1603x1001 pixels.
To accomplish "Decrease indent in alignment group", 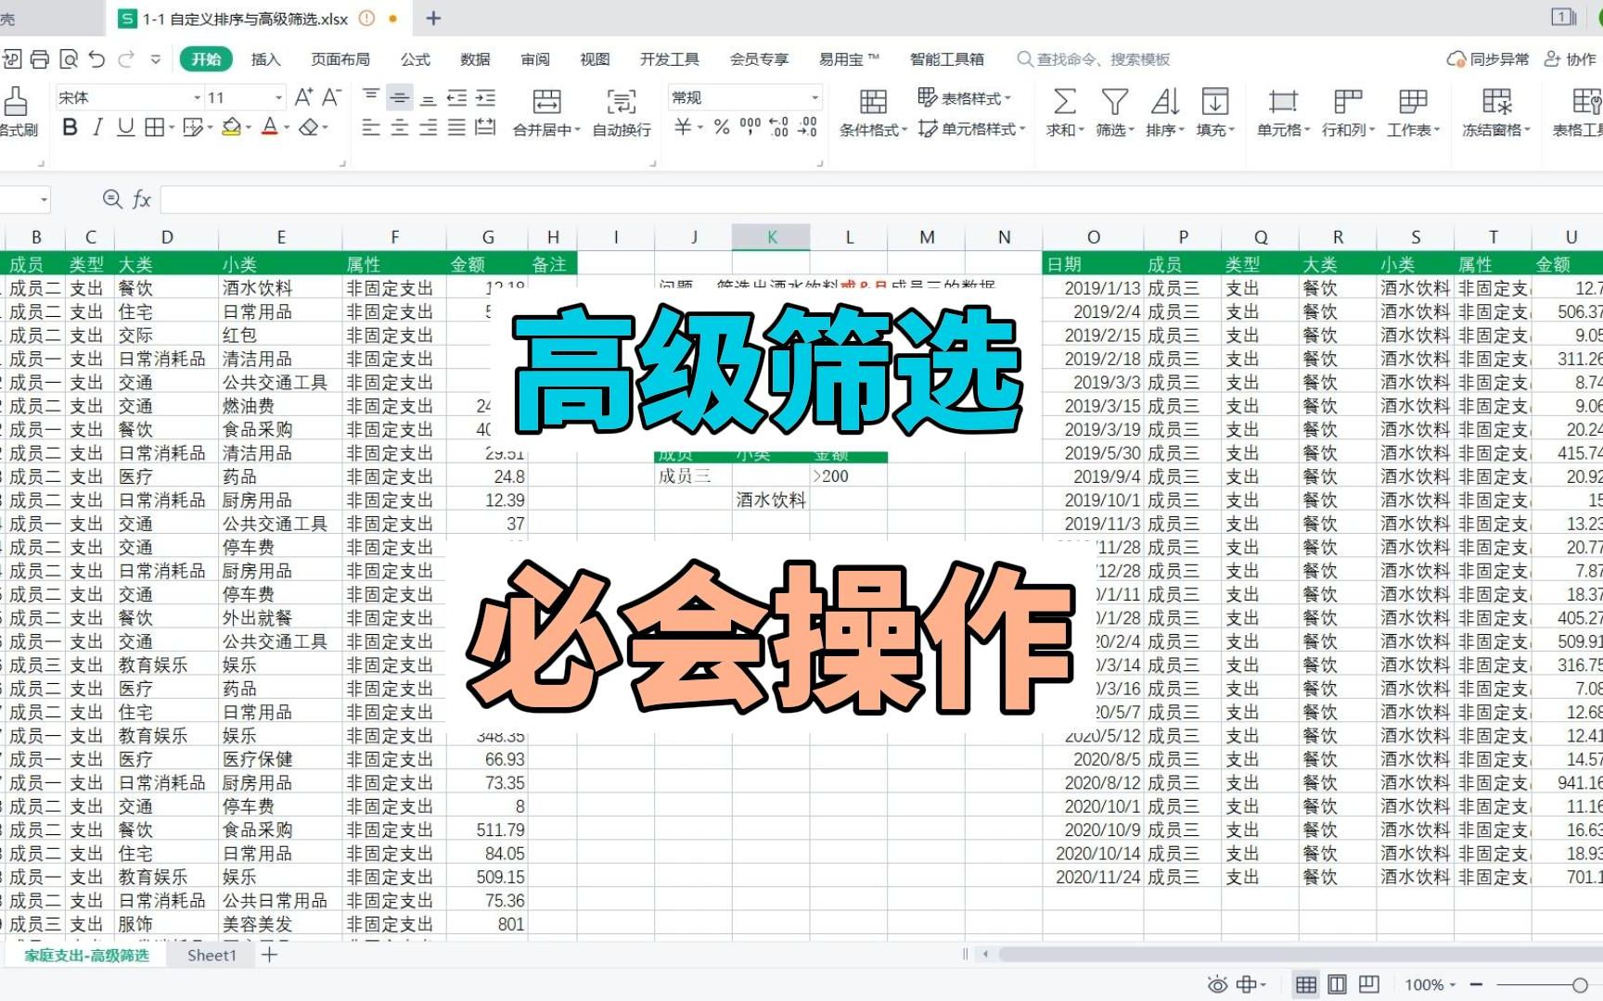I will click(x=457, y=98).
